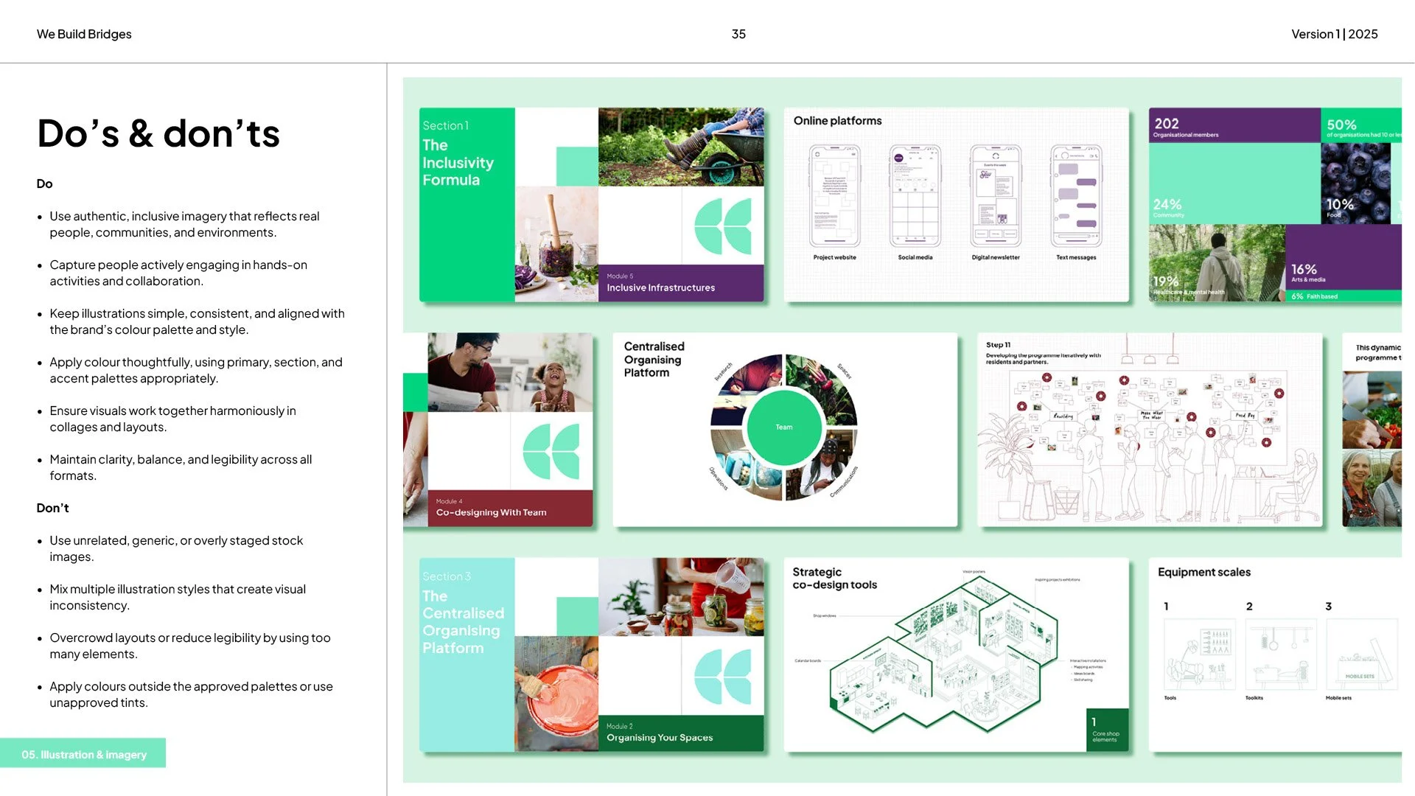This screenshot has height=796, width=1415.
Task: Click the Project website phone wireframe icon
Action: coord(834,196)
